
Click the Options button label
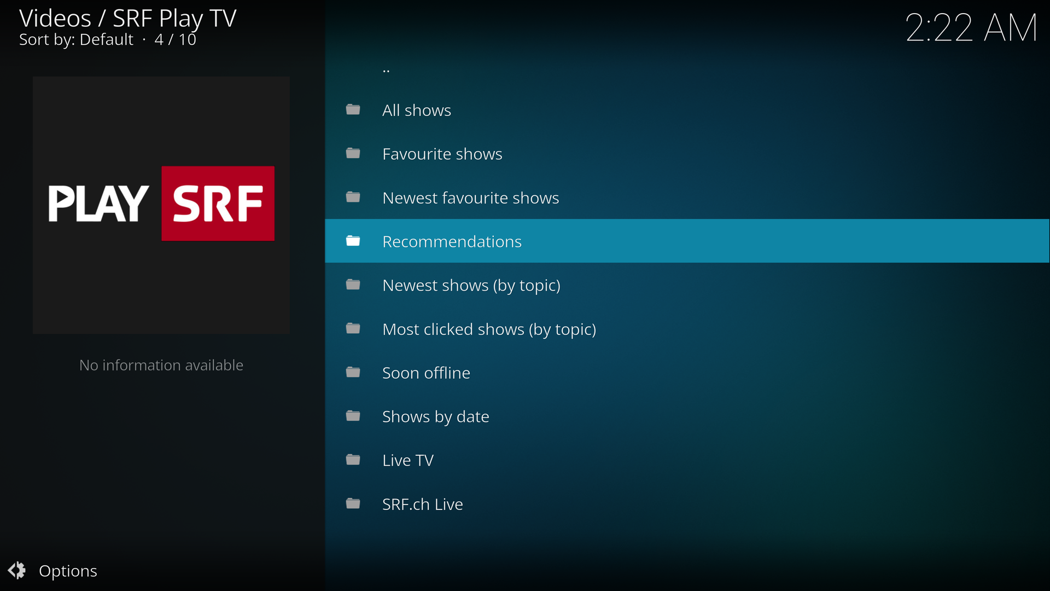pyautogui.click(x=68, y=571)
